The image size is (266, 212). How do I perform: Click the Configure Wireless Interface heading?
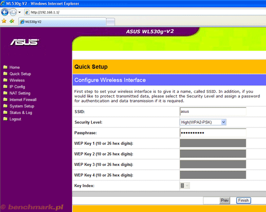point(110,80)
